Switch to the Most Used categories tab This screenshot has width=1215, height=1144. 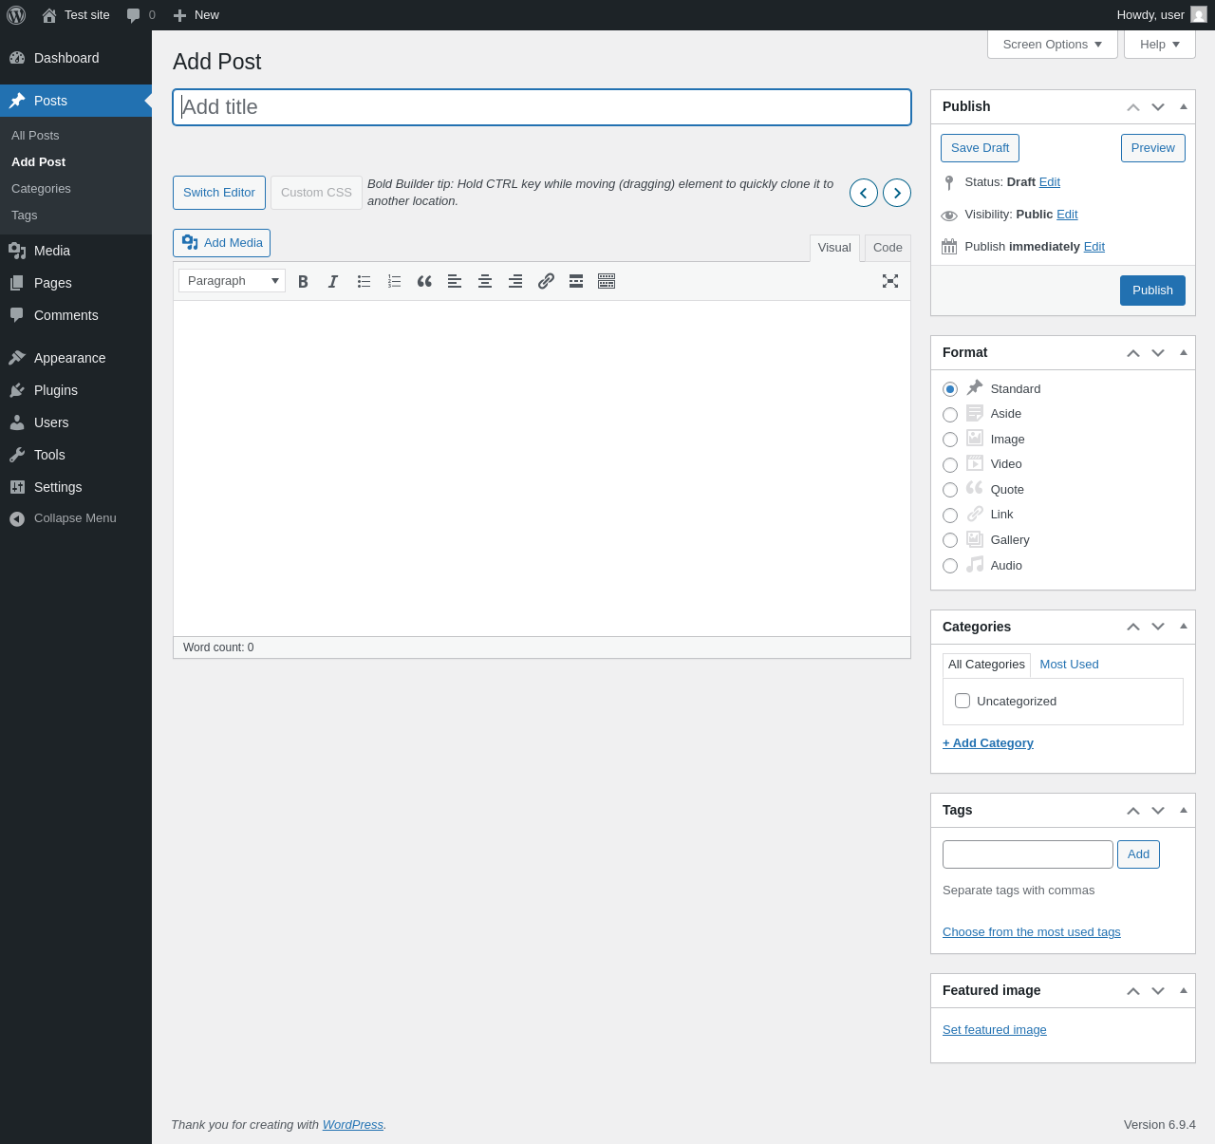1069,665
